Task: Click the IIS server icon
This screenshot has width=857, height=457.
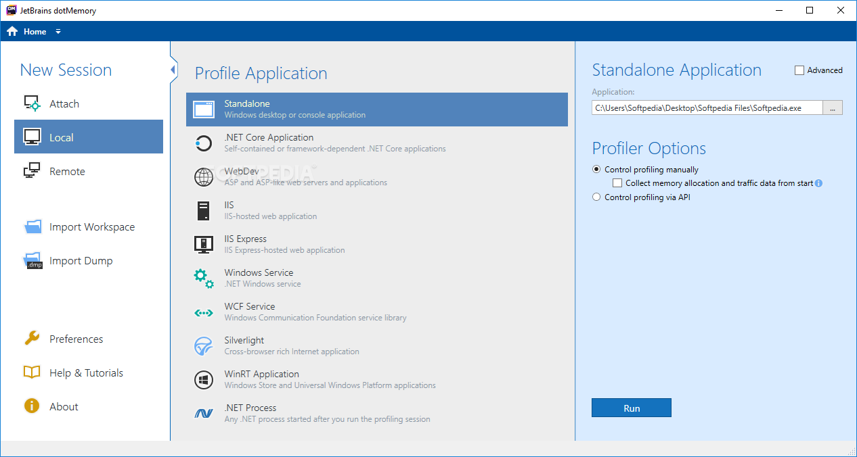Action: click(x=203, y=211)
